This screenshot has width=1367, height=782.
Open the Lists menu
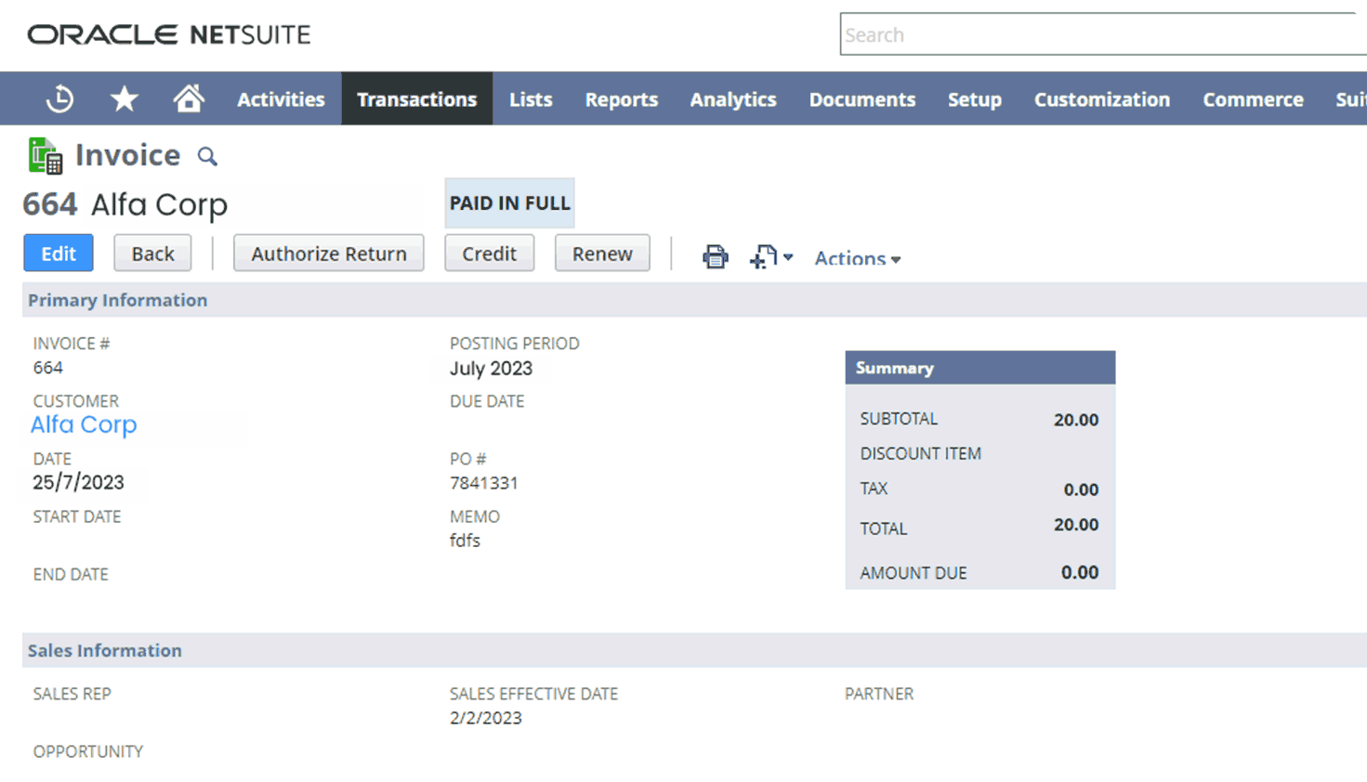[x=531, y=99]
